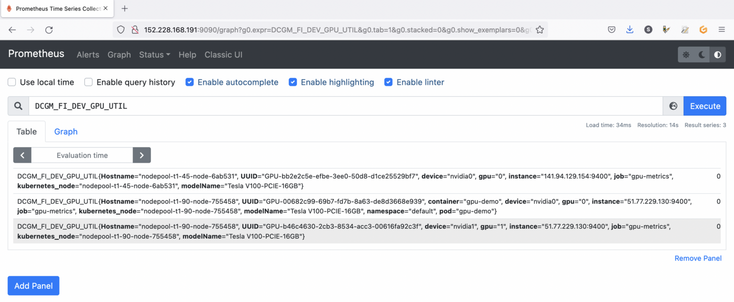Screen dimensions: 734x302
Task: Open Alerts in the navigation bar
Action: [88, 54]
